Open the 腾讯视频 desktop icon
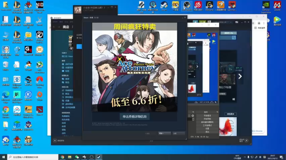Screen dimensions: 286x160 pos(277,21)
